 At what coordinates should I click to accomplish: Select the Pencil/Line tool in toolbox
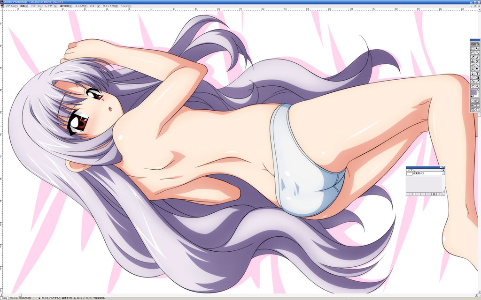pos(478,65)
